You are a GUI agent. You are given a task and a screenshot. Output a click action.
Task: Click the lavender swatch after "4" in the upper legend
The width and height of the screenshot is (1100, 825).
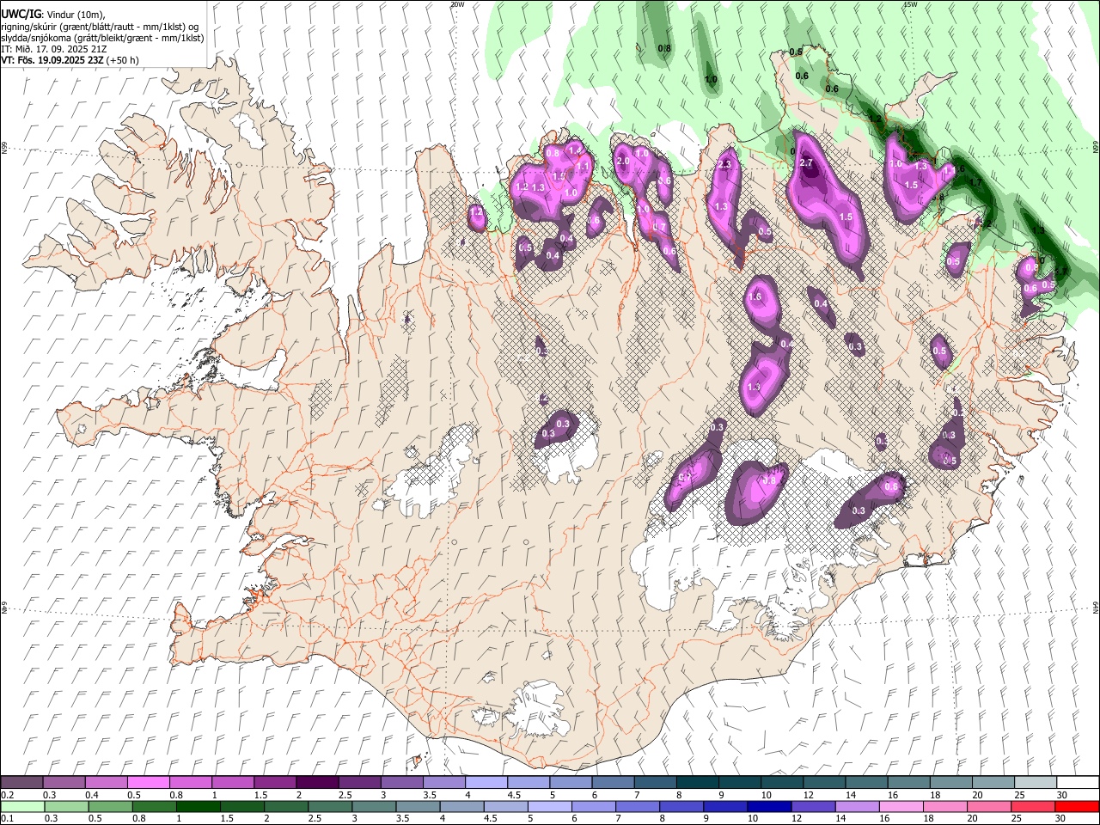tap(485, 783)
